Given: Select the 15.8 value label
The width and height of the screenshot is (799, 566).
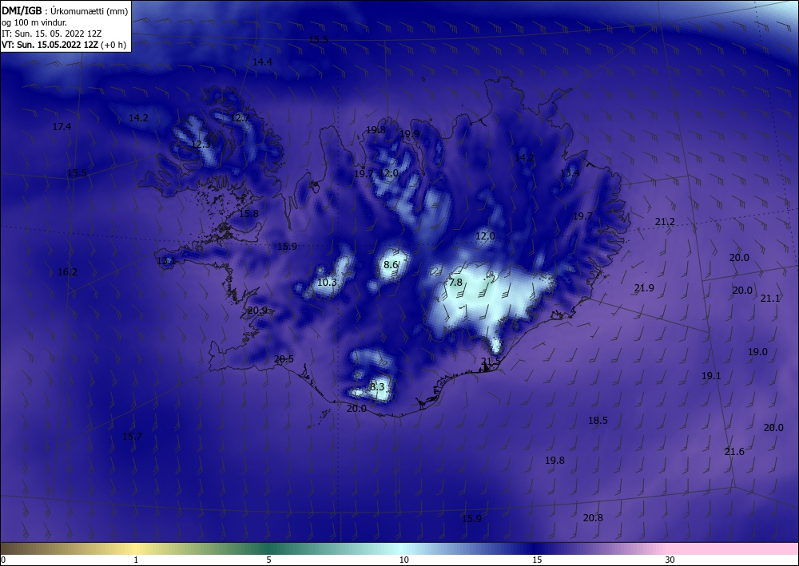Looking at the screenshot, I should pos(248,214).
